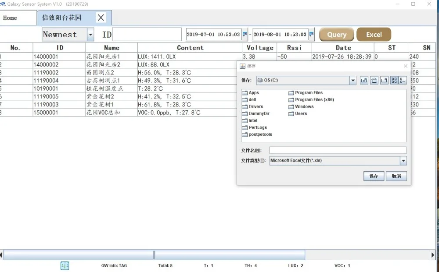
Task: Click the Home directory icon in save dialog
Action: [x=374, y=81]
